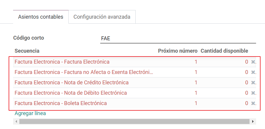Click the horizontal scrollbar thumb

[134, 121]
